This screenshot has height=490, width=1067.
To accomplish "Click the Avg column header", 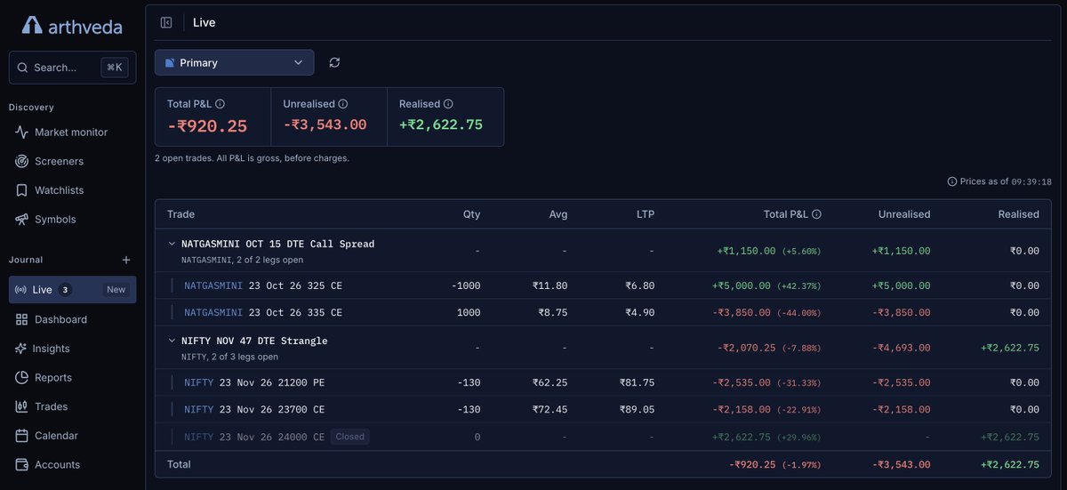I will (558, 214).
